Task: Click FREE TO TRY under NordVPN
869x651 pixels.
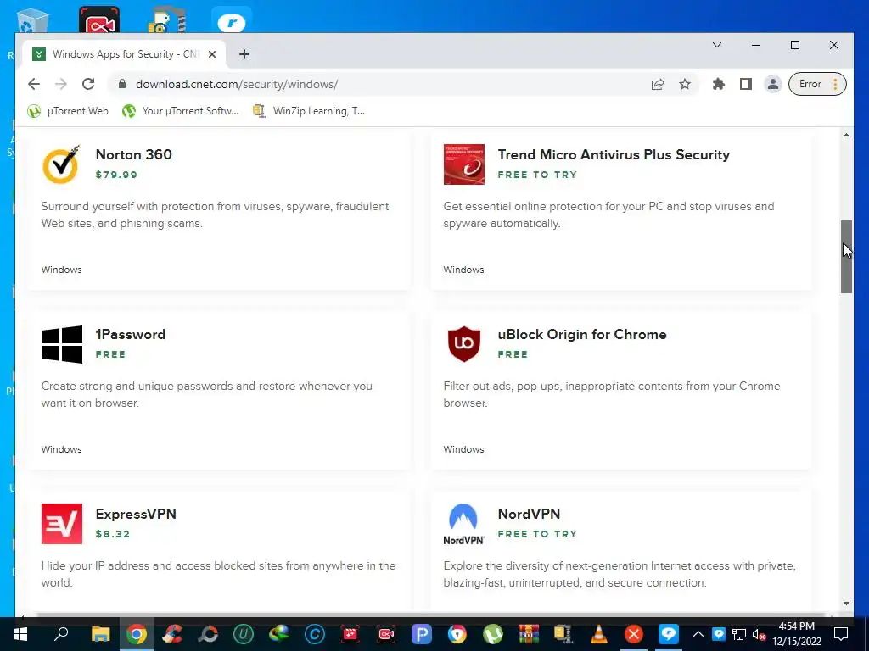Action: [537, 534]
